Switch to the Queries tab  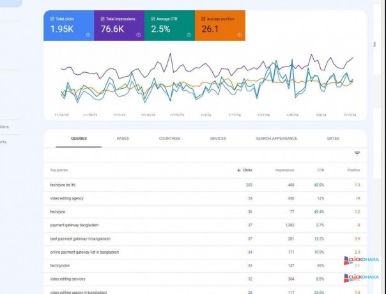pyautogui.click(x=79, y=139)
